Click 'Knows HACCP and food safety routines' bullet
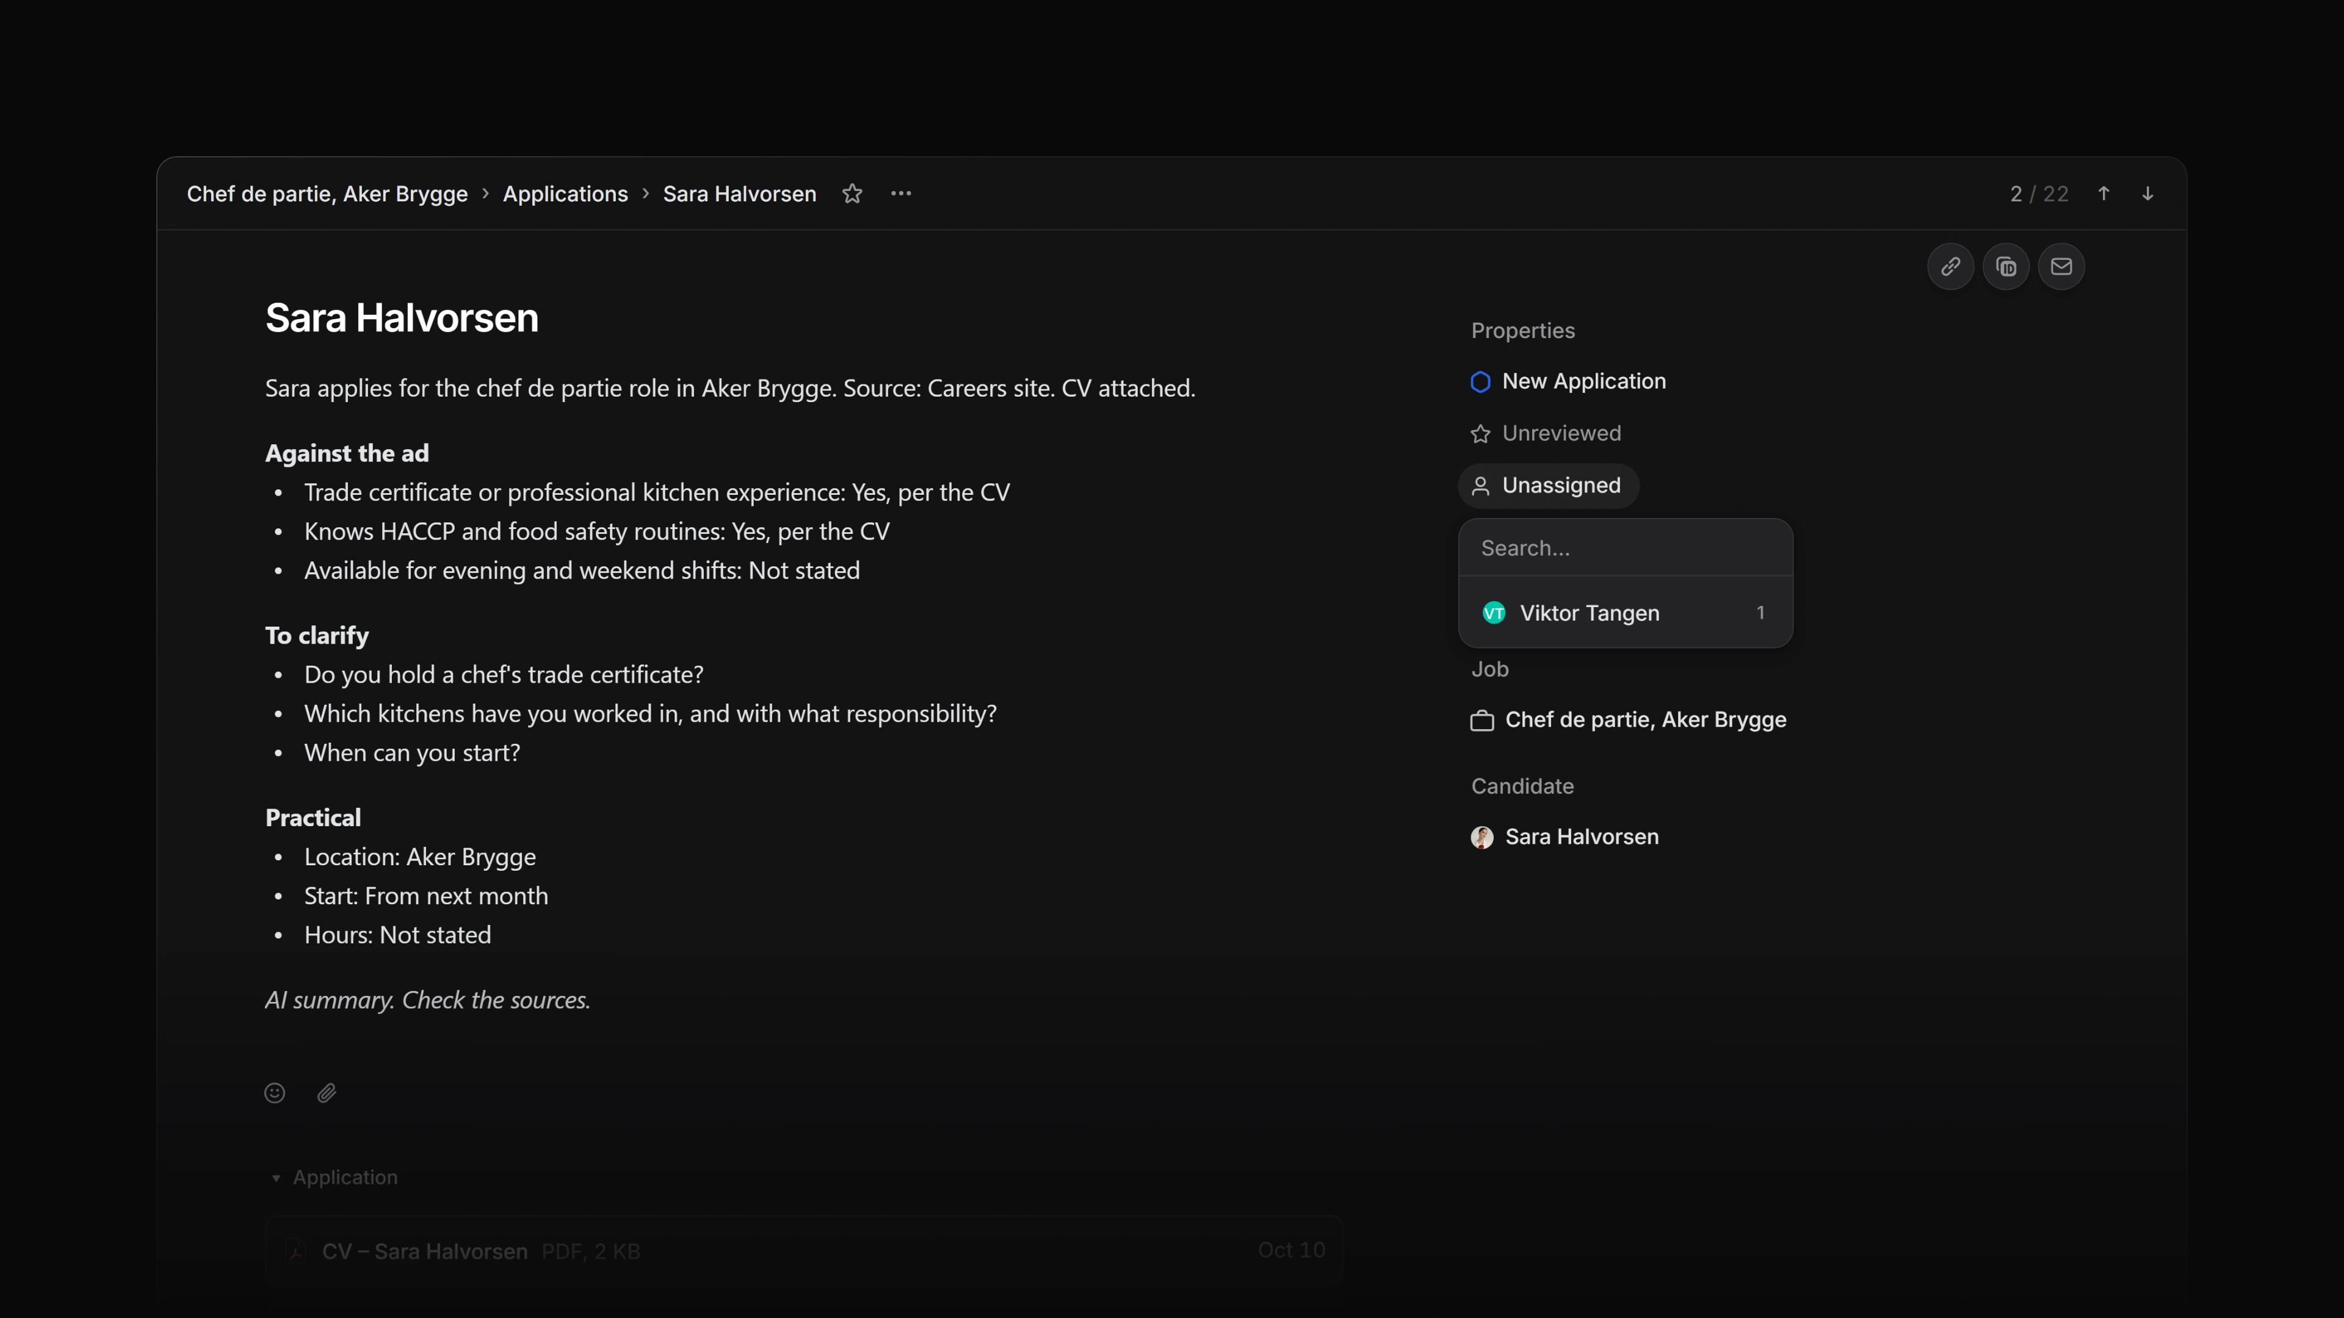Image resolution: width=2344 pixels, height=1318 pixels. coord(597,531)
